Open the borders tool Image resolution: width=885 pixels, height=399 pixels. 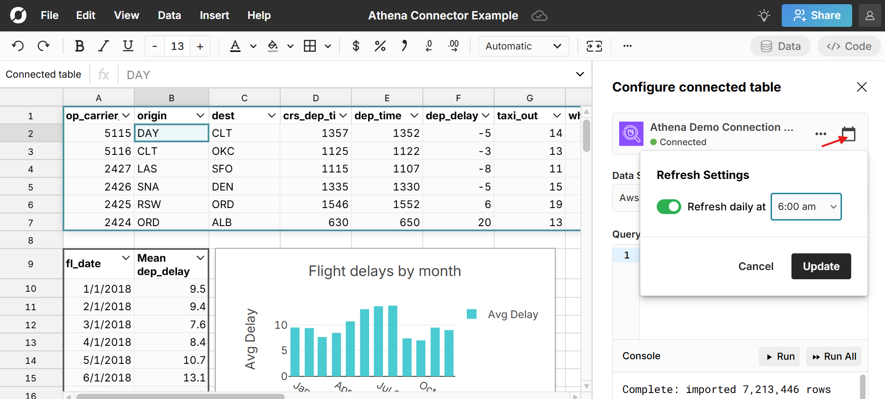(x=310, y=46)
